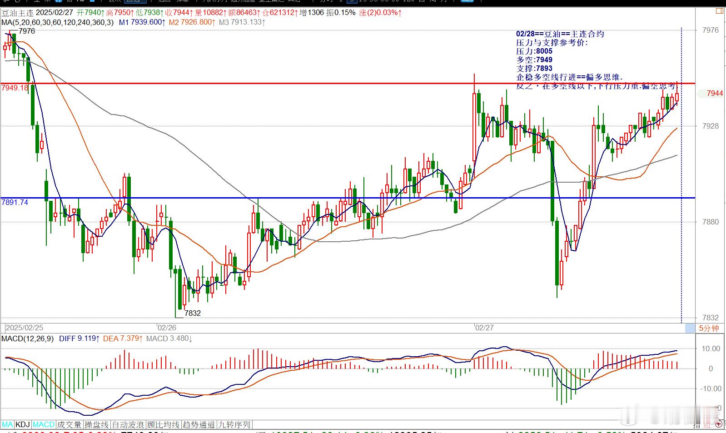Image resolution: width=726 pixels, height=433 pixels.
Task: Click the 量10882 volume readout
Action: [x=210, y=13]
